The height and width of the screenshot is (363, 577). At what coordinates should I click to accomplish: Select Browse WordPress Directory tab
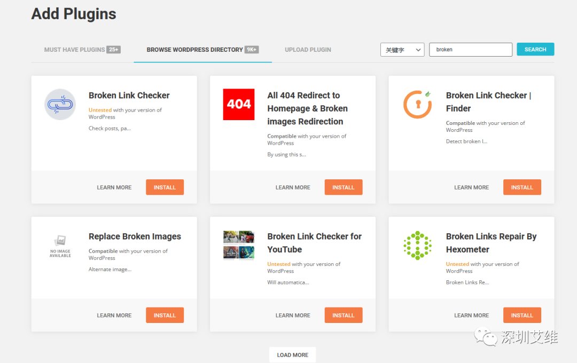[202, 50]
